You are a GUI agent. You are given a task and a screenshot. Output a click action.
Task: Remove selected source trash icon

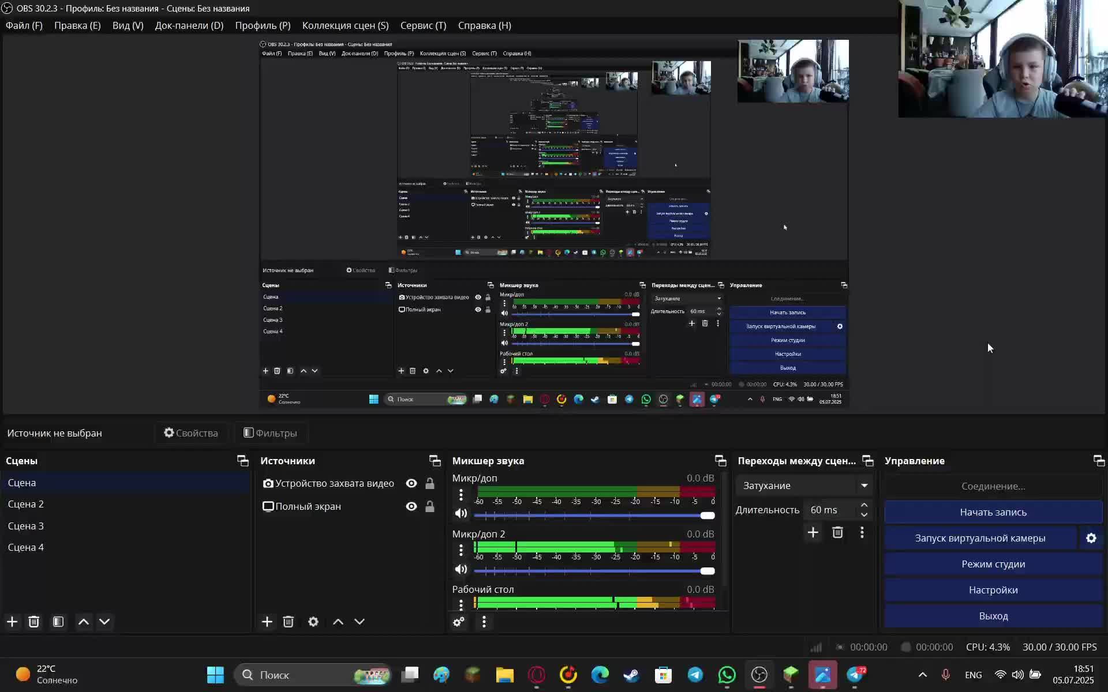click(289, 622)
